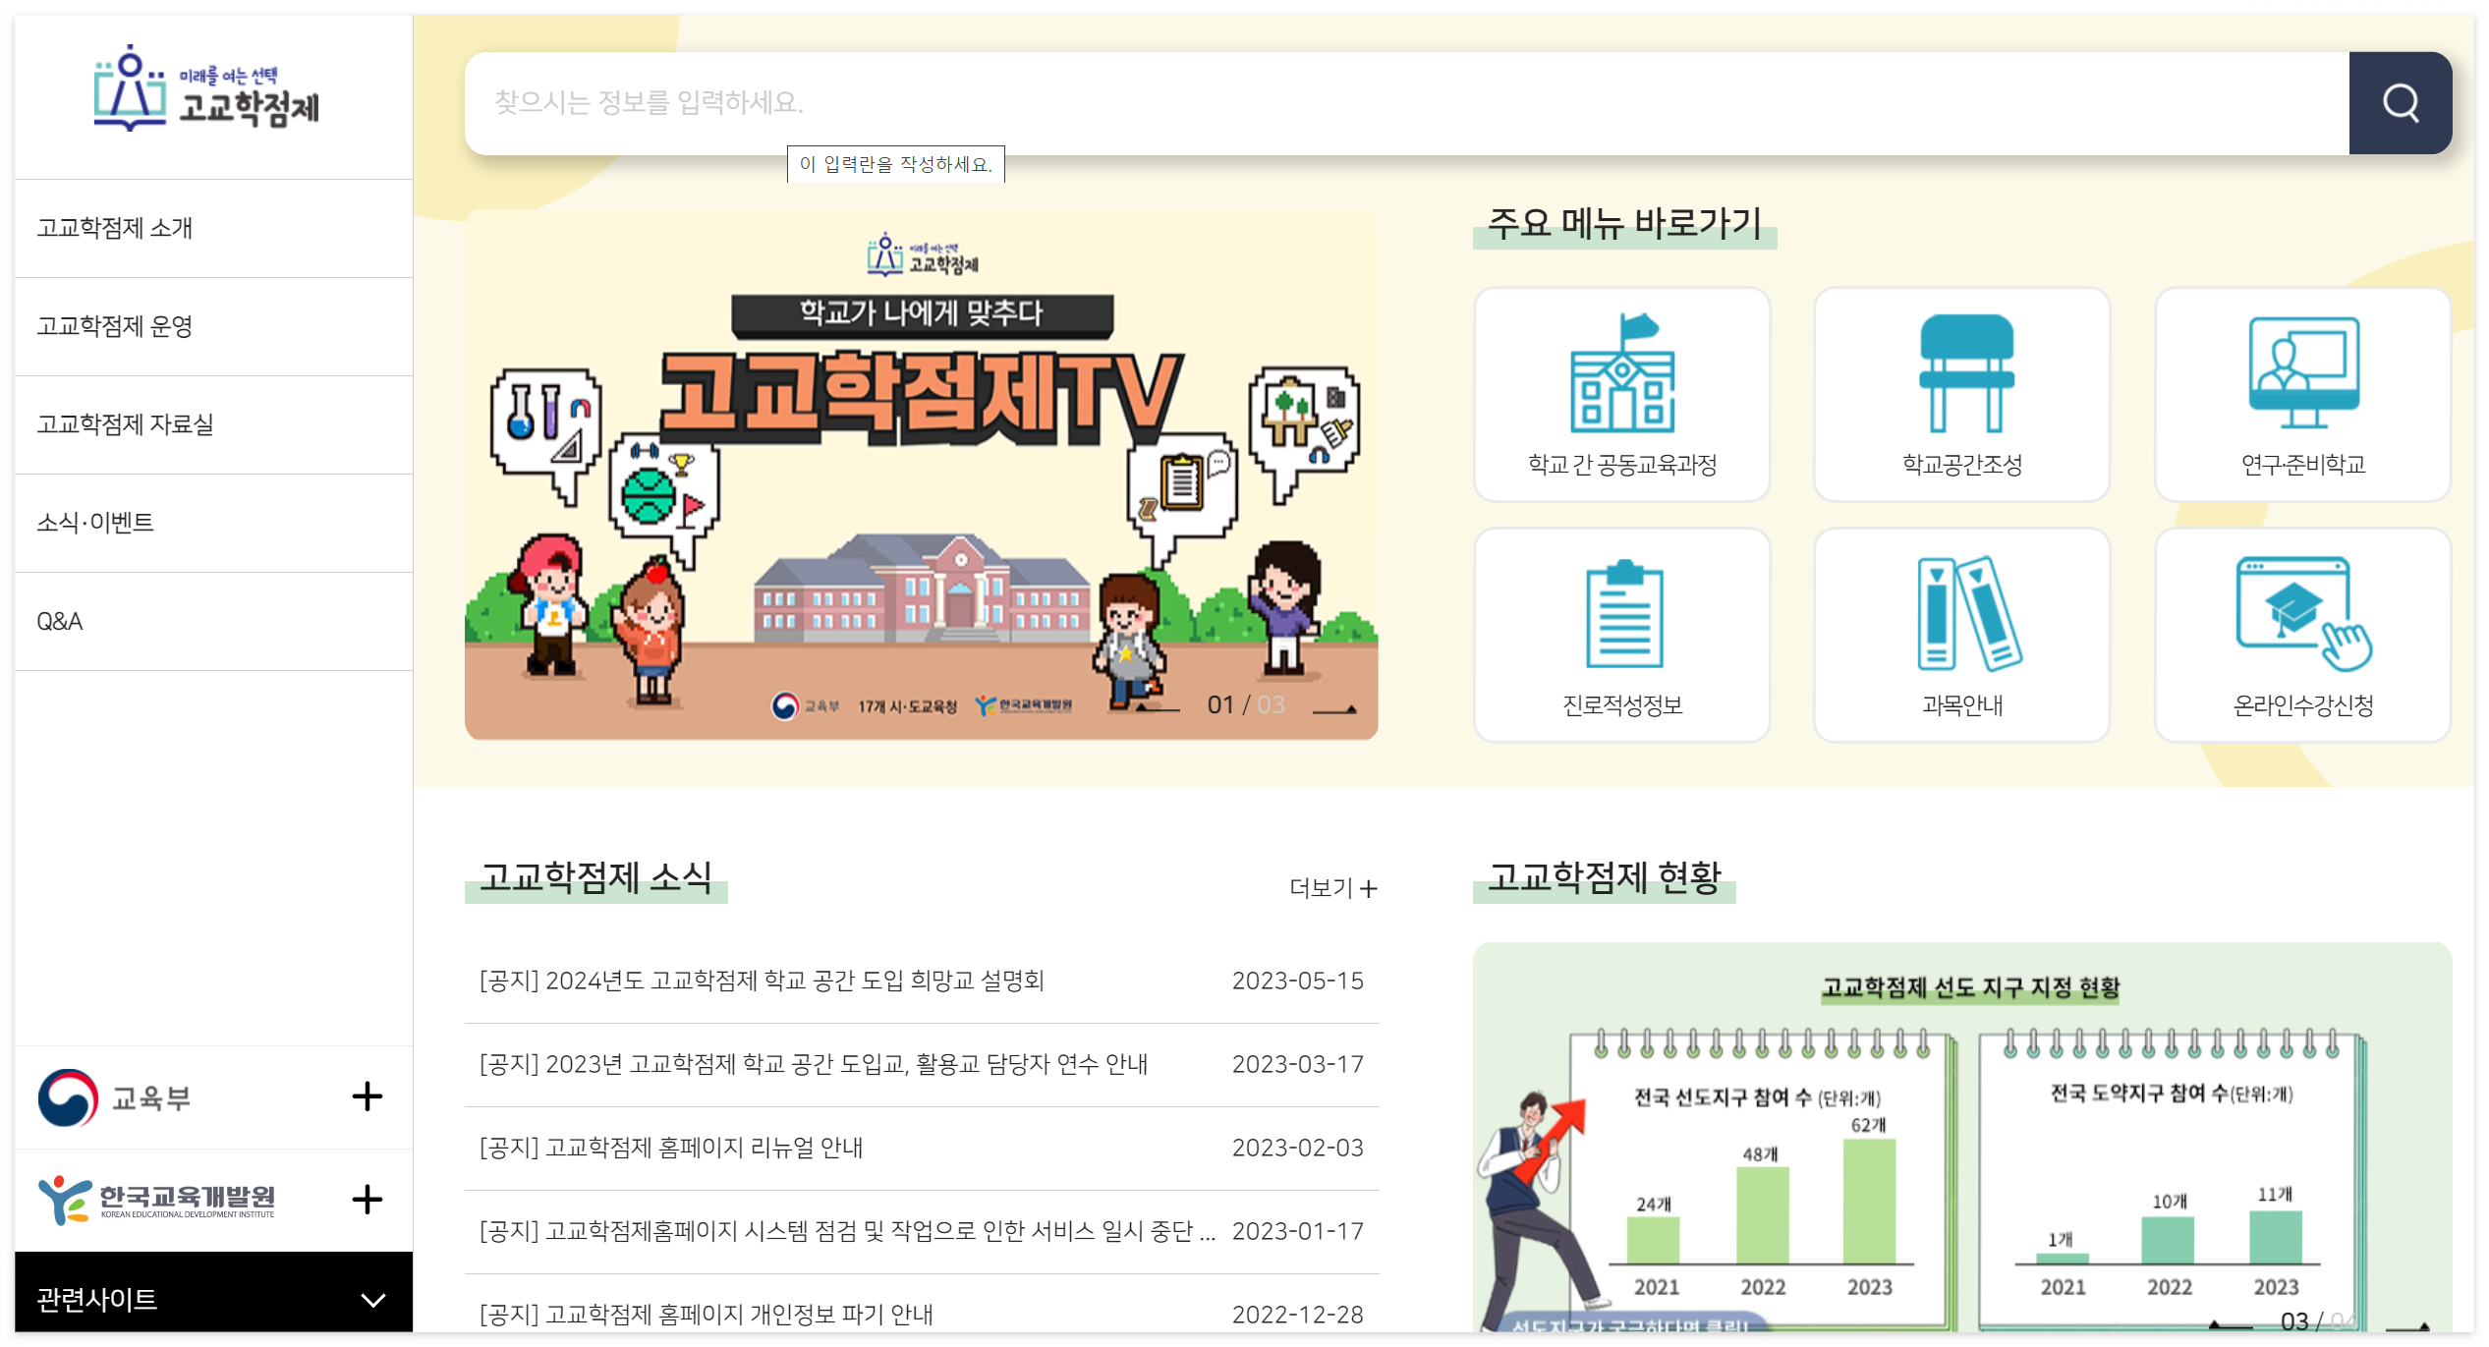Image resolution: width=2489 pixels, height=1347 pixels.
Task: Click the 01 / 03 banner slide counter
Action: 1246,704
